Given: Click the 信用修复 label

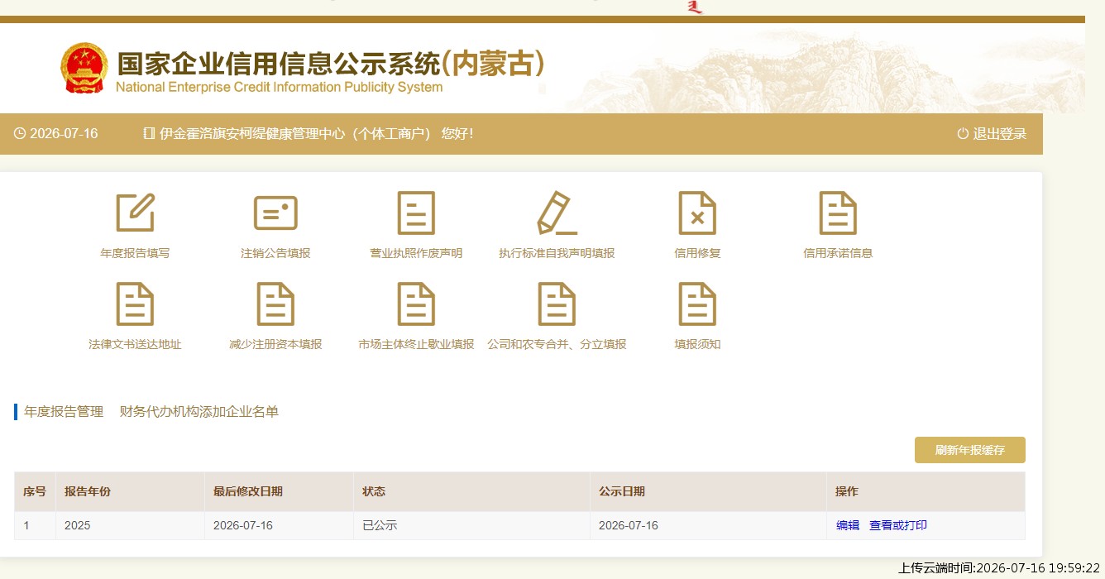Looking at the screenshot, I should [697, 253].
